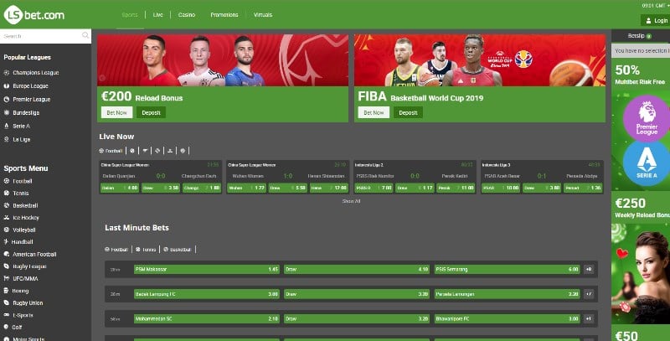Viewport: 670px width, 341px height.
Task: Pick PSM Makassar odds 1.45
Action: point(207,269)
